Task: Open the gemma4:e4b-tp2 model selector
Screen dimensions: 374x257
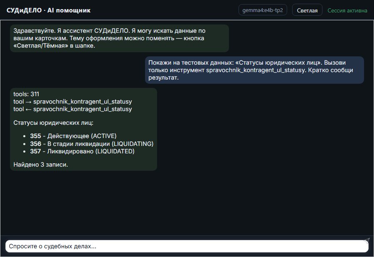Action: (x=263, y=10)
